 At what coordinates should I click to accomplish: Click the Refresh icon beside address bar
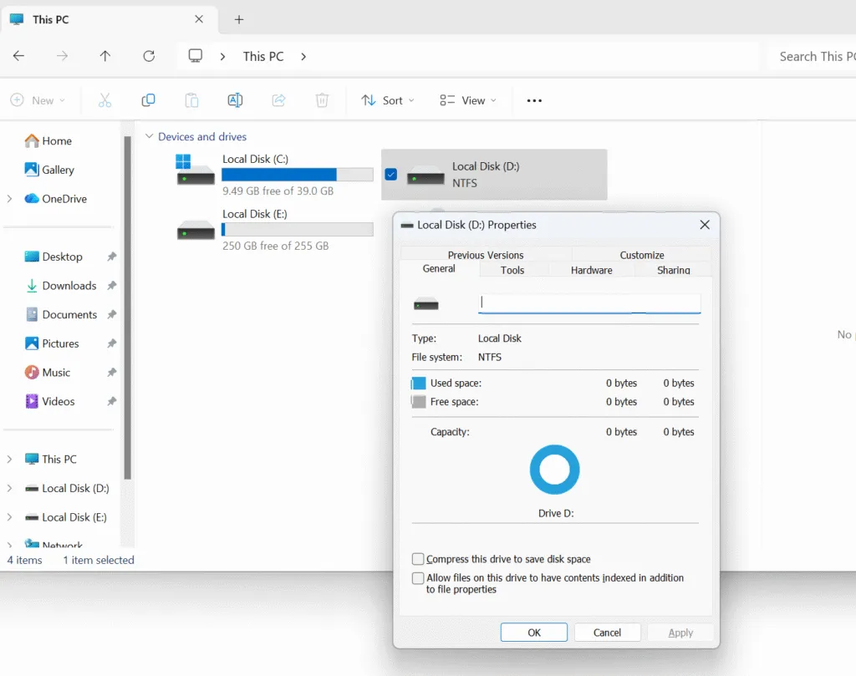(x=149, y=56)
